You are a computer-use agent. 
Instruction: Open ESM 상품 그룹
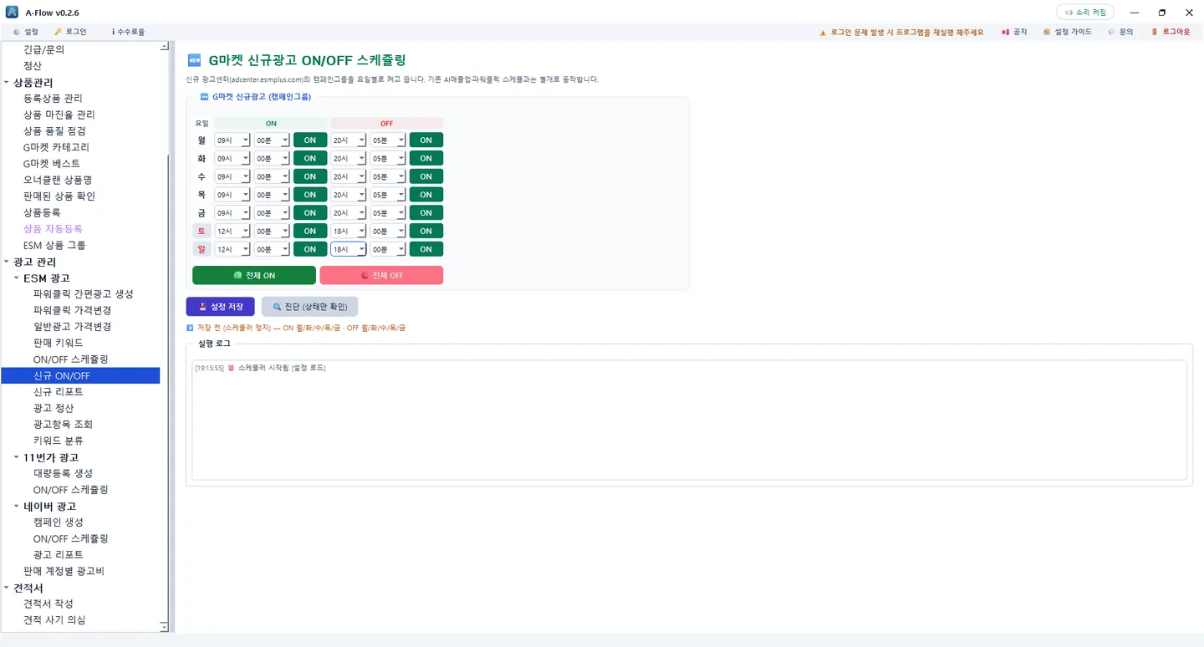point(54,245)
